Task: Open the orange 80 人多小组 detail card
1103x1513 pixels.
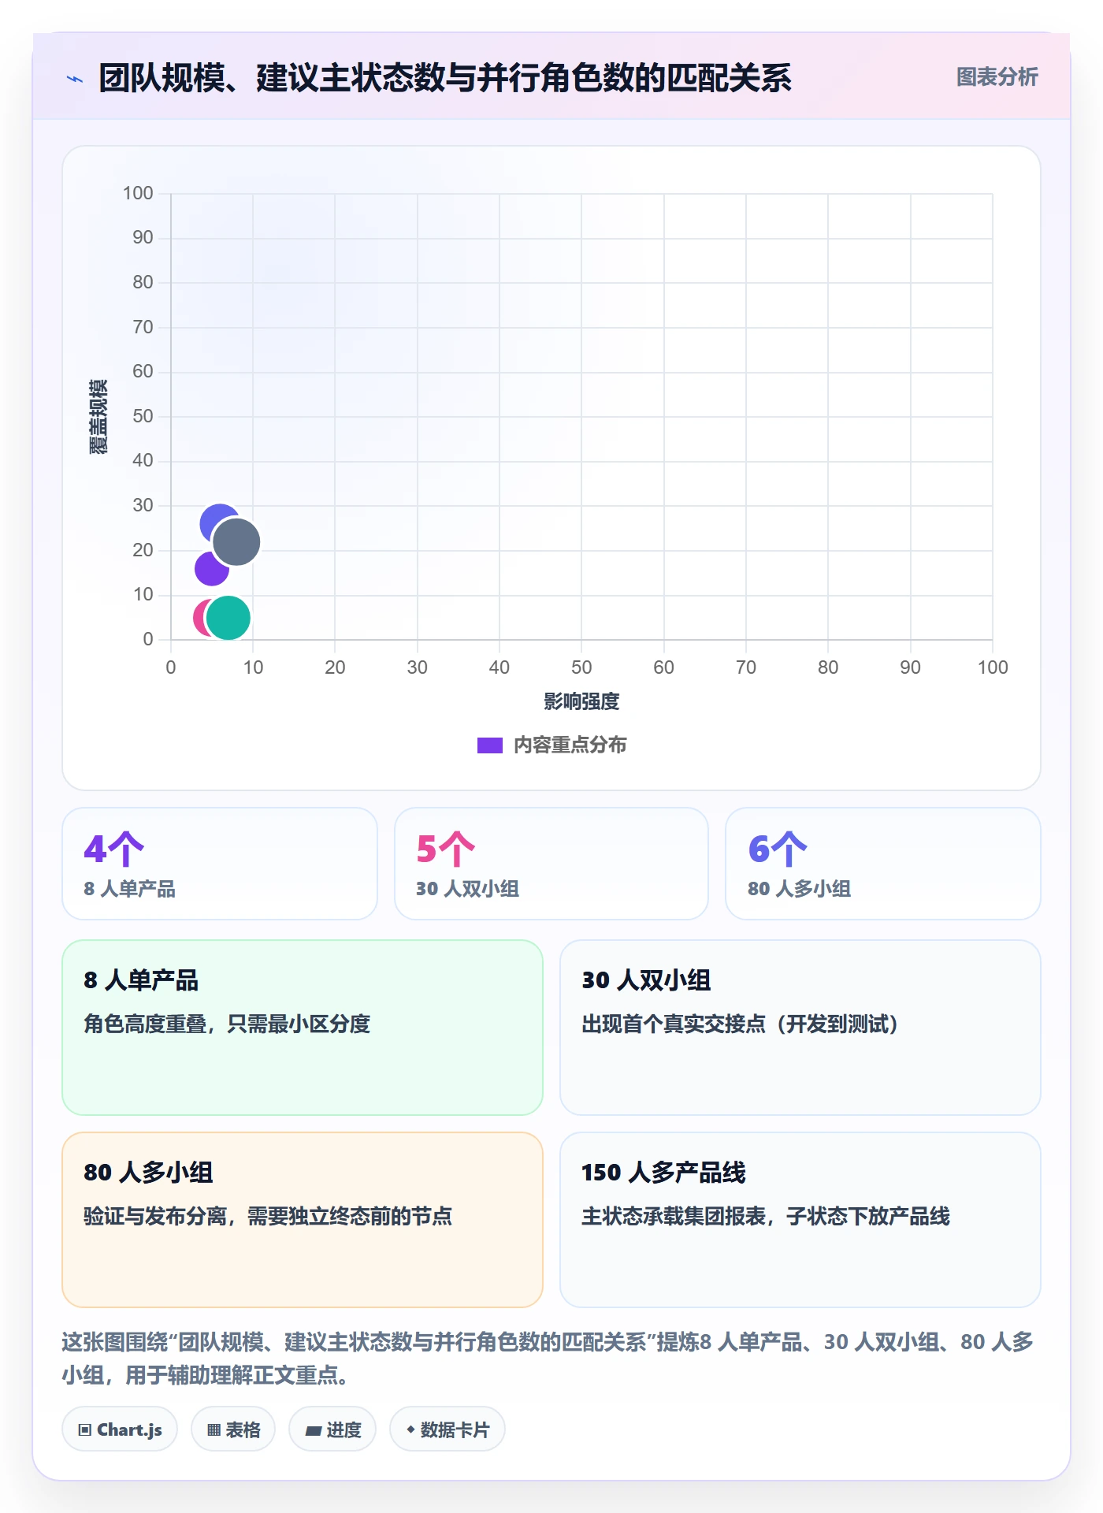Action: tap(303, 1220)
